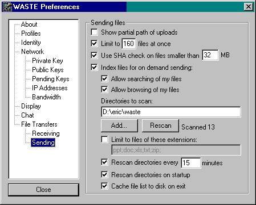
Task: Click the SHA check MB size field
Action: click(x=210, y=55)
